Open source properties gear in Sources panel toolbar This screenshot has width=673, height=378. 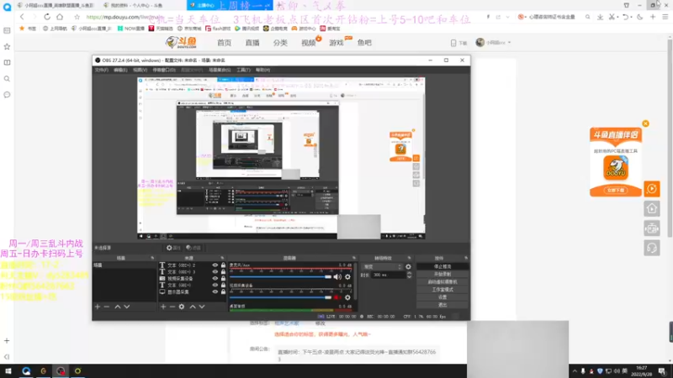[182, 307]
